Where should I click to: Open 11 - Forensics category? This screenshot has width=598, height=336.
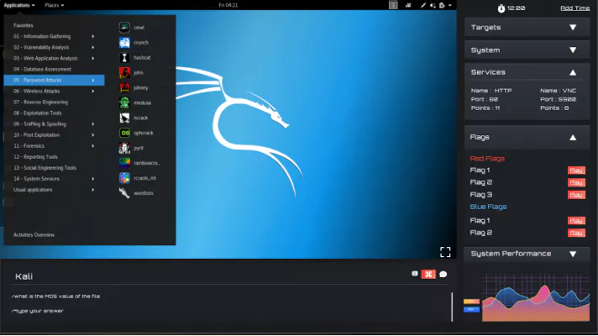[54, 146]
